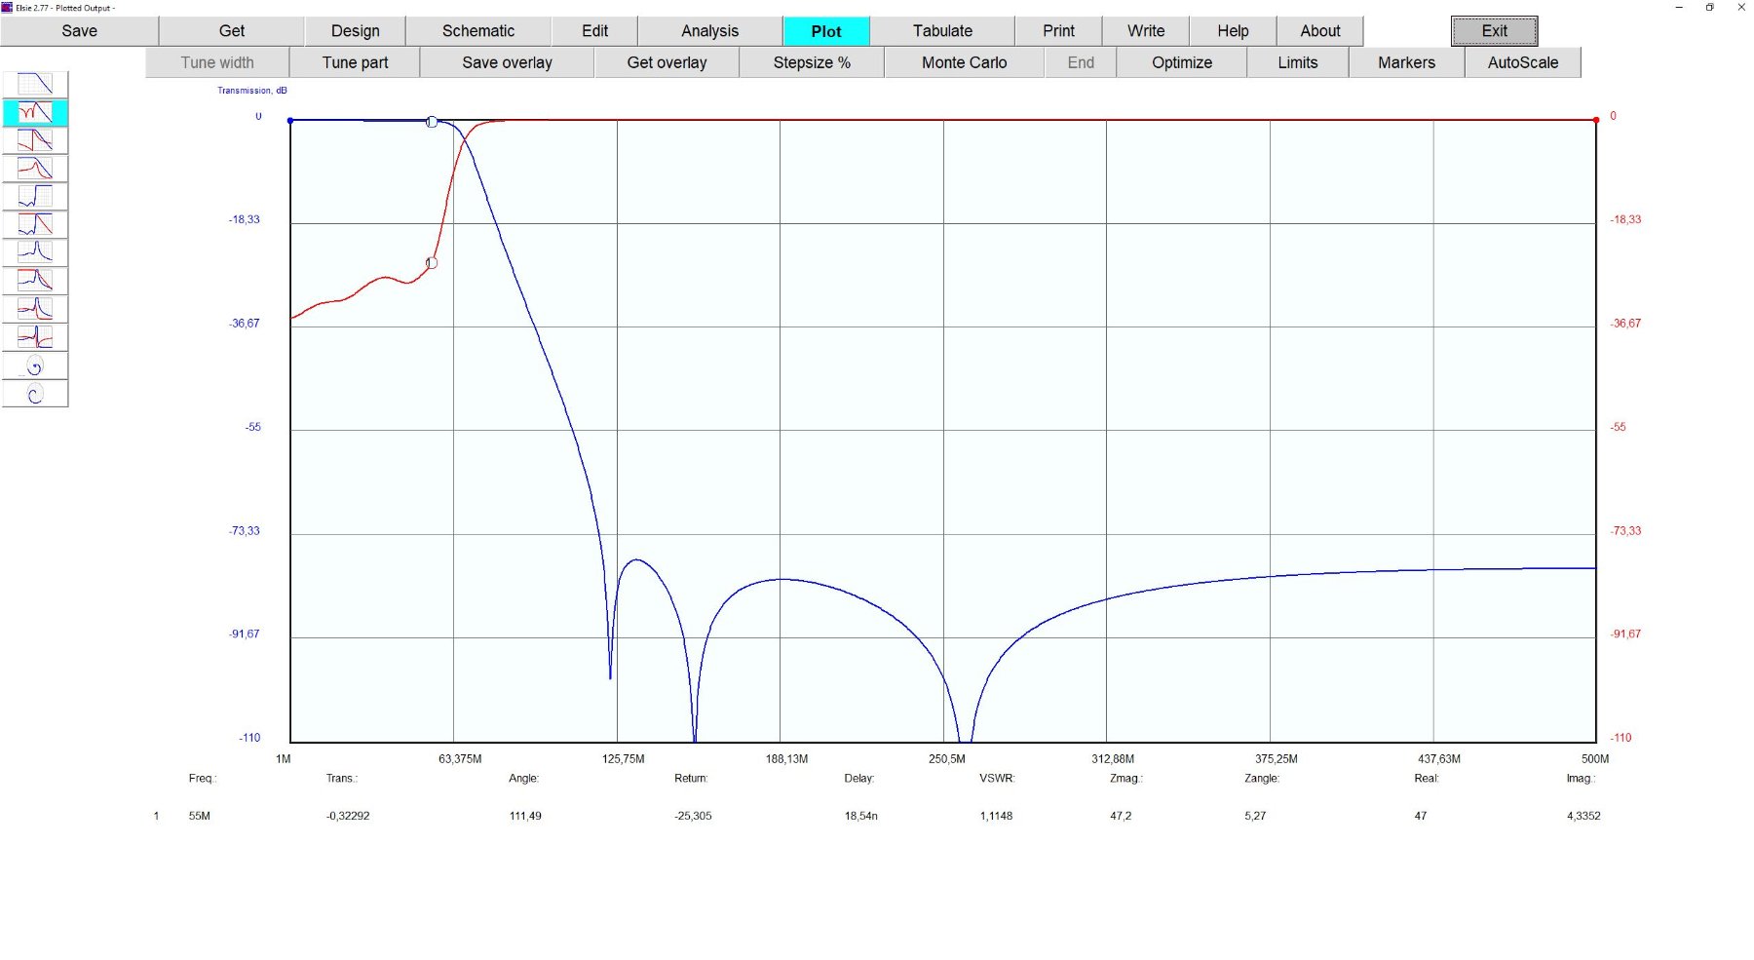Screen dimensions: 1754x960
Task: Click the Angle value 111,49
Action: coord(525,816)
